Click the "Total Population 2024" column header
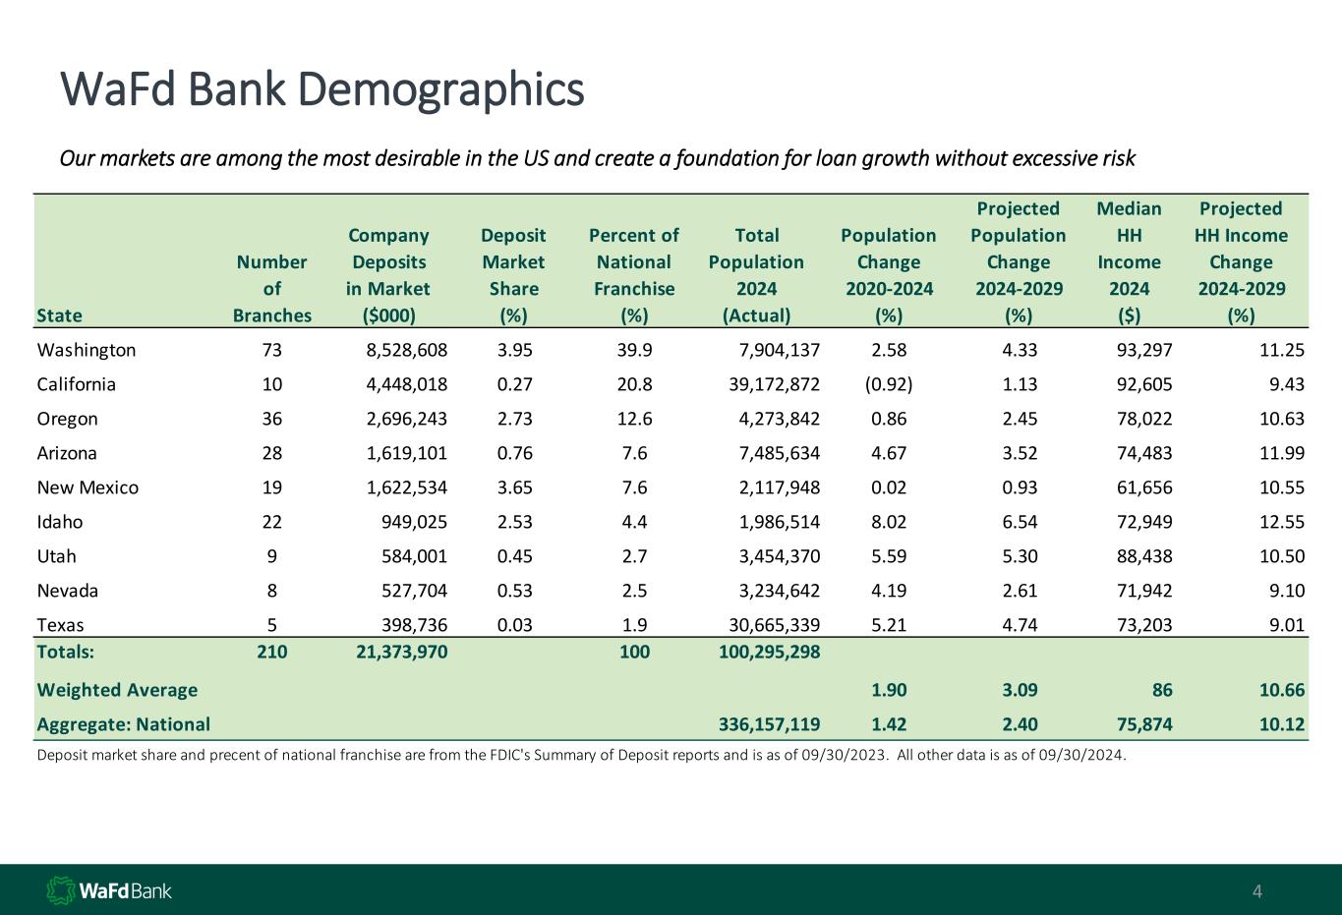This screenshot has height=915, width=1342. click(756, 276)
